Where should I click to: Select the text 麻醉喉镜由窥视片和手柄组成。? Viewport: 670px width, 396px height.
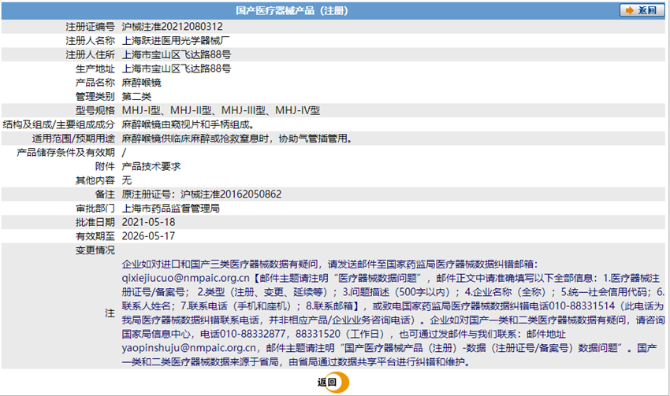click(x=188, y=124)
